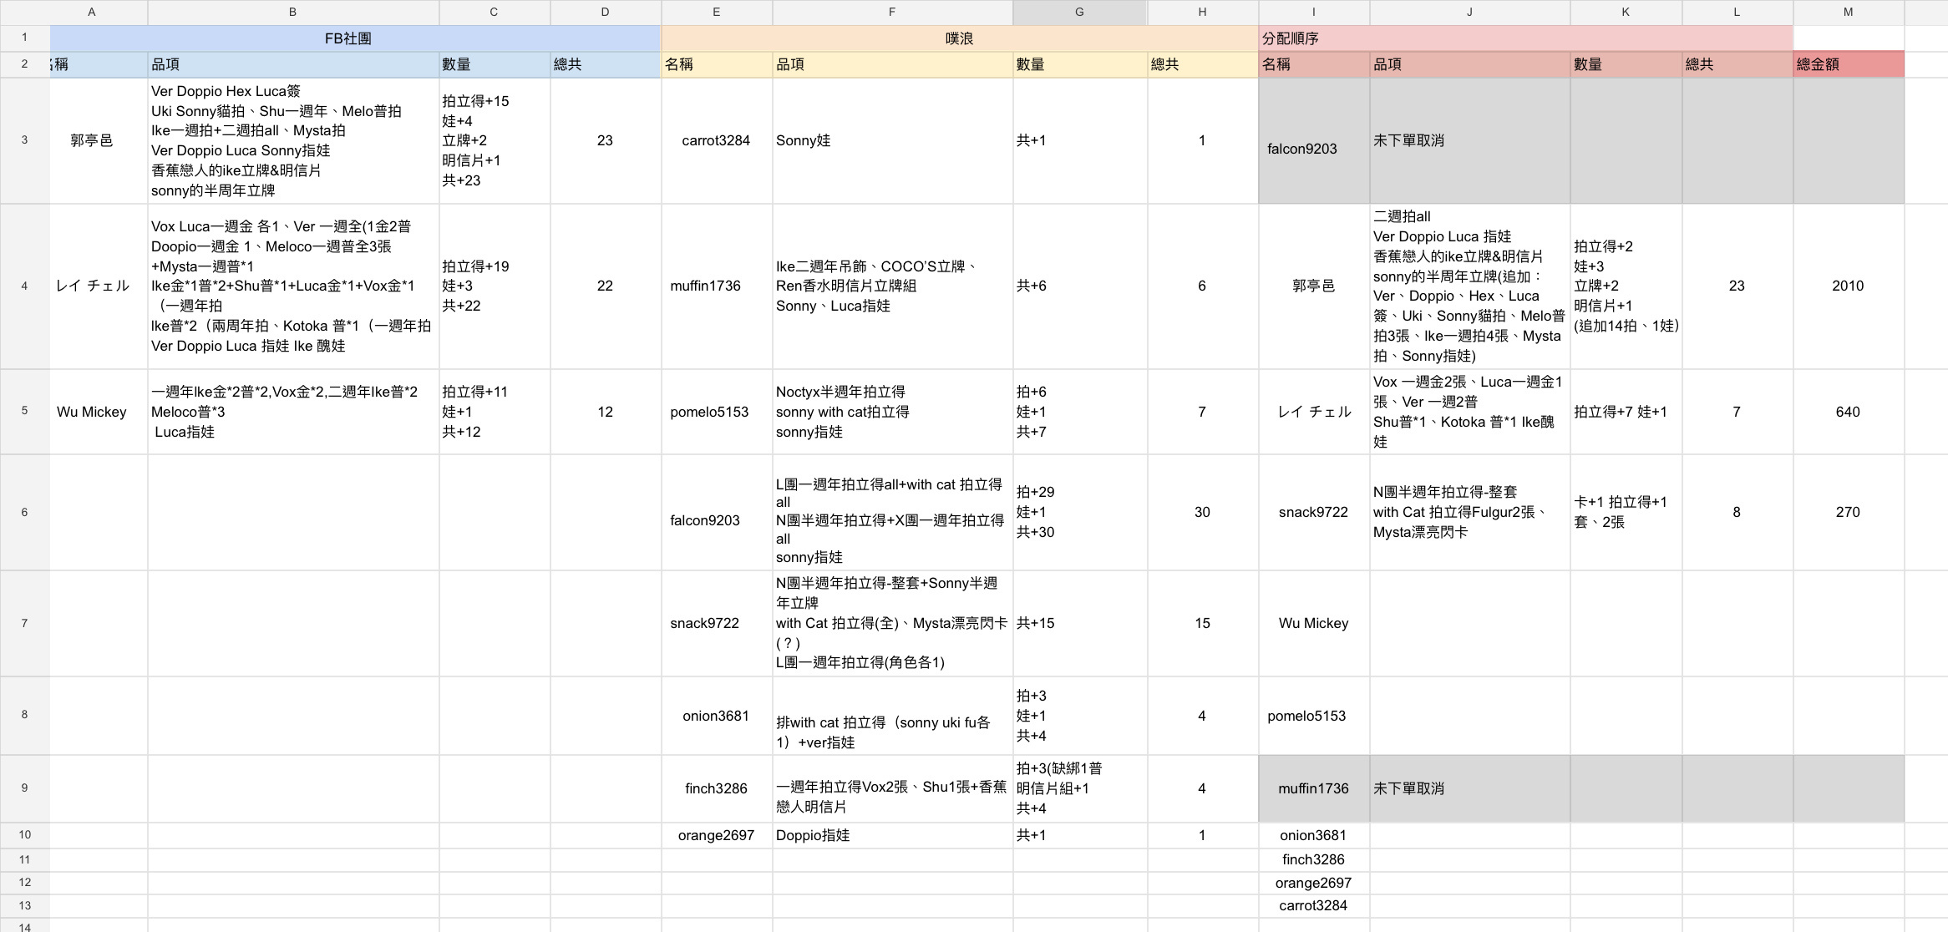Image resolution: width=1948 pixels, height=932 pixels.
Task: Select row 3 header
Action: coord(24,140)
